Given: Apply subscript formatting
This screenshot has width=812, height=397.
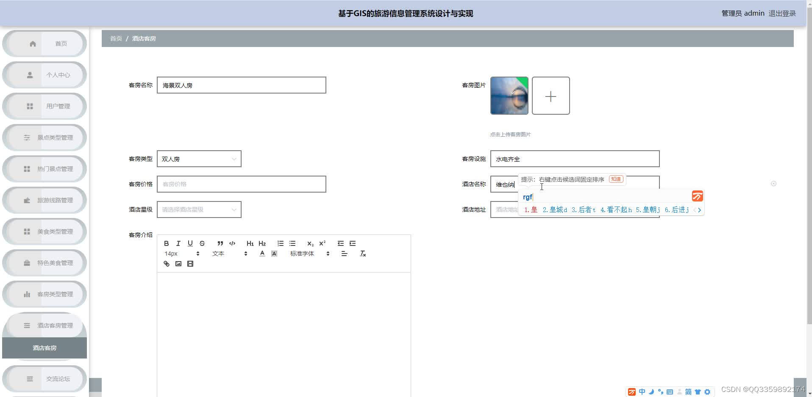Looking at the screenshot, I should tap(310, 243).
